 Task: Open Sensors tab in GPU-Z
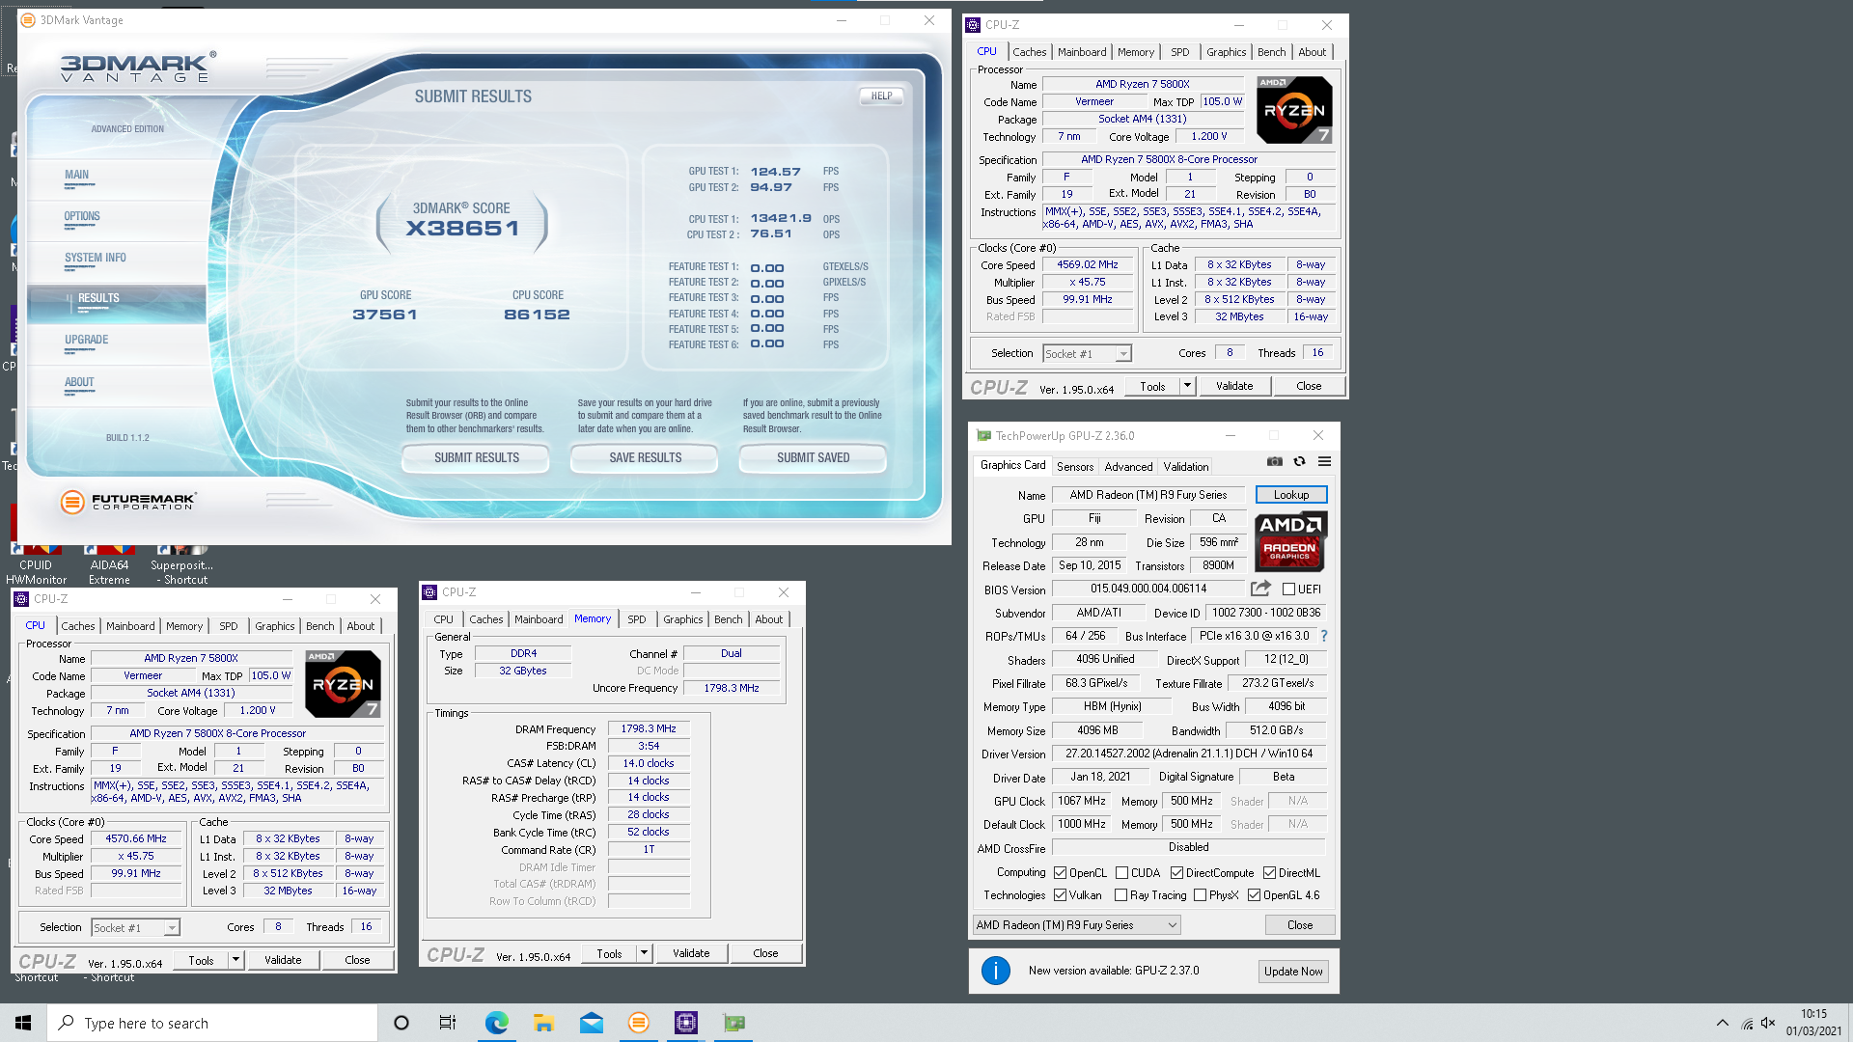(1075, 467)
